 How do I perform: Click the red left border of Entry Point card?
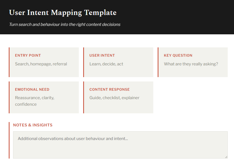(x=9, y=62)
